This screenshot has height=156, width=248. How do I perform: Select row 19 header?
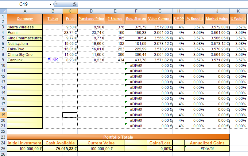click(3, 115)
